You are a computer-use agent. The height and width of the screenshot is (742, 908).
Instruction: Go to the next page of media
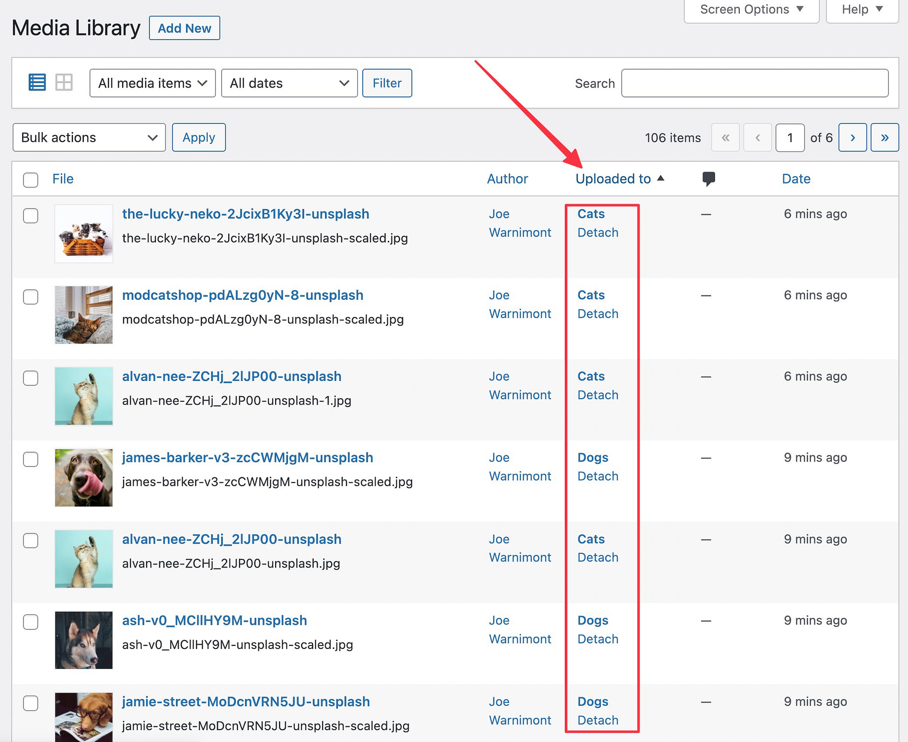[852, 137]
